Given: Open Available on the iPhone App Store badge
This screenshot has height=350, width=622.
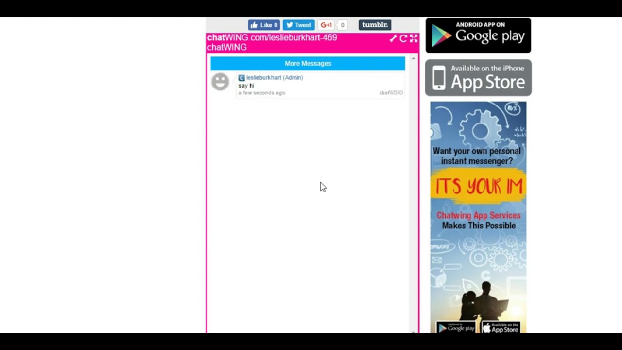Looking at the screenshot, I should (x=478, y=78).
